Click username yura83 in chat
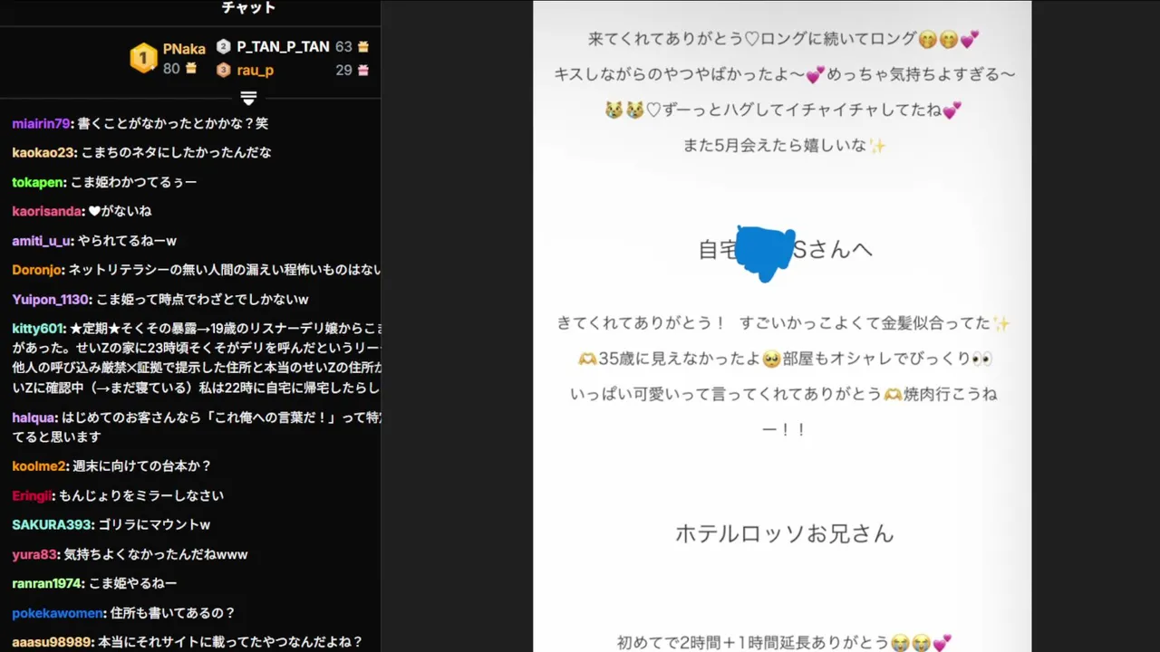Viewport: 1160px width, 652px height. [x=34, y=554]
